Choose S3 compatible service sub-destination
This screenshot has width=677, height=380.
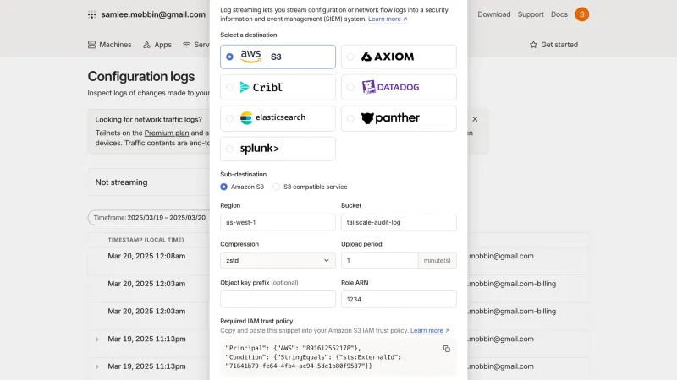tap(277, 187)
